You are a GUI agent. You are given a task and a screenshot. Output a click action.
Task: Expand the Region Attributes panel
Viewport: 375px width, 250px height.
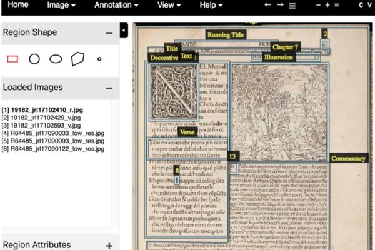coord(109,246)
